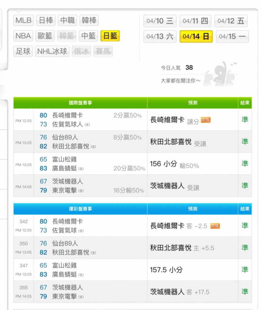Pick the date 04/11 四

195,21
